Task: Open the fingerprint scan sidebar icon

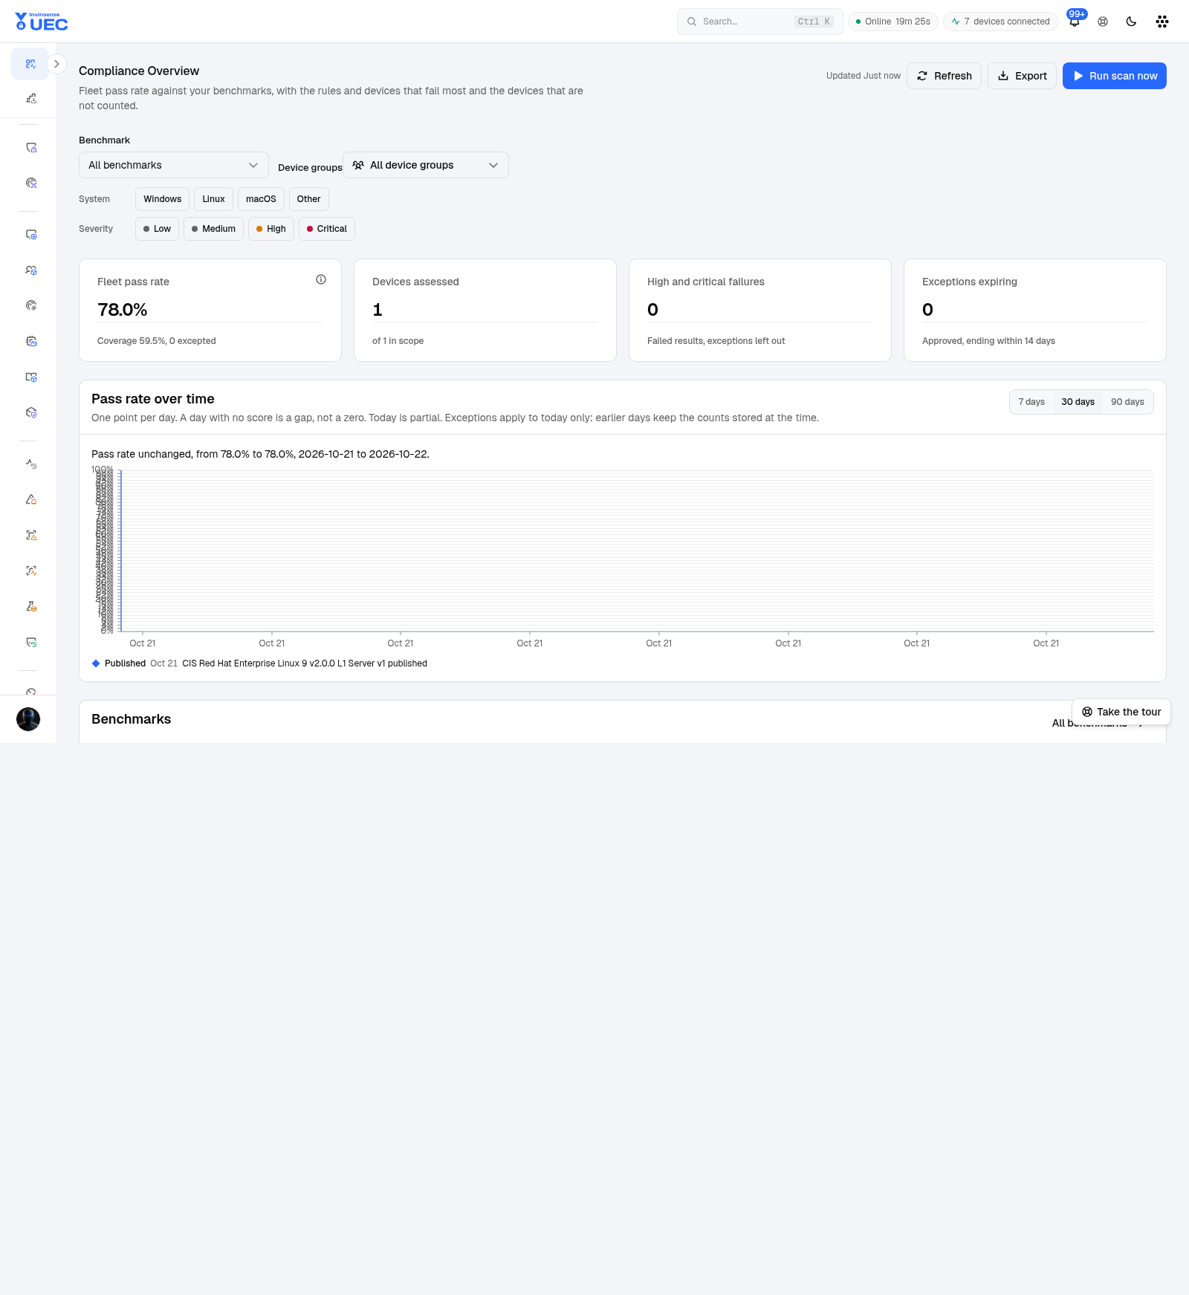Action: click(31, 183)
